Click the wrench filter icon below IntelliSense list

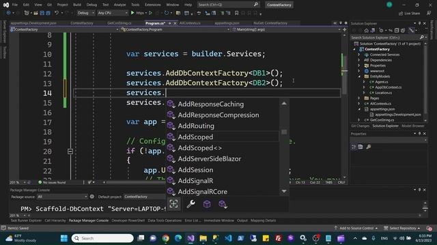click(x=191, y=204)
